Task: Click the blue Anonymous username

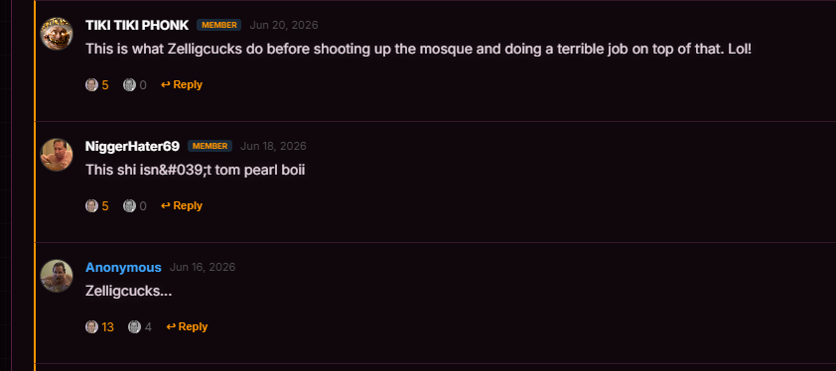Action: point(123,268)
